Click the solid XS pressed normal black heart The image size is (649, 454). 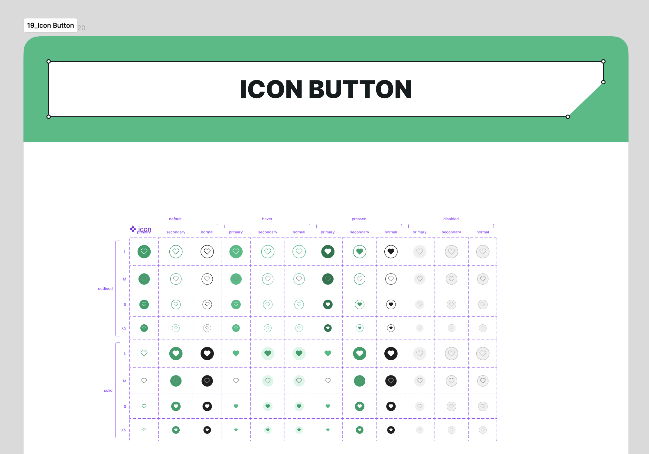click(x=391, y=430)
